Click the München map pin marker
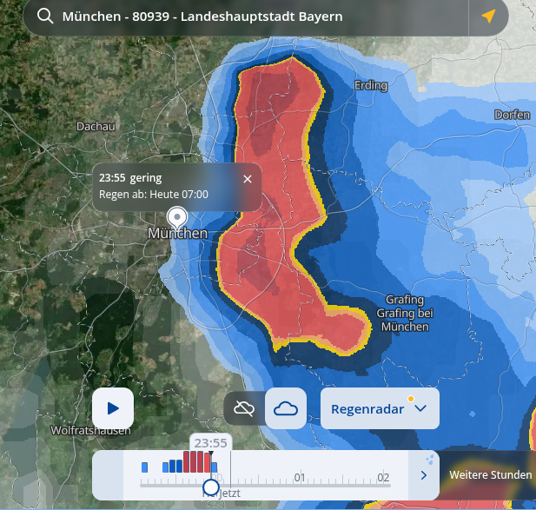Viewport: 536px width, 510px height. [177, 218]
